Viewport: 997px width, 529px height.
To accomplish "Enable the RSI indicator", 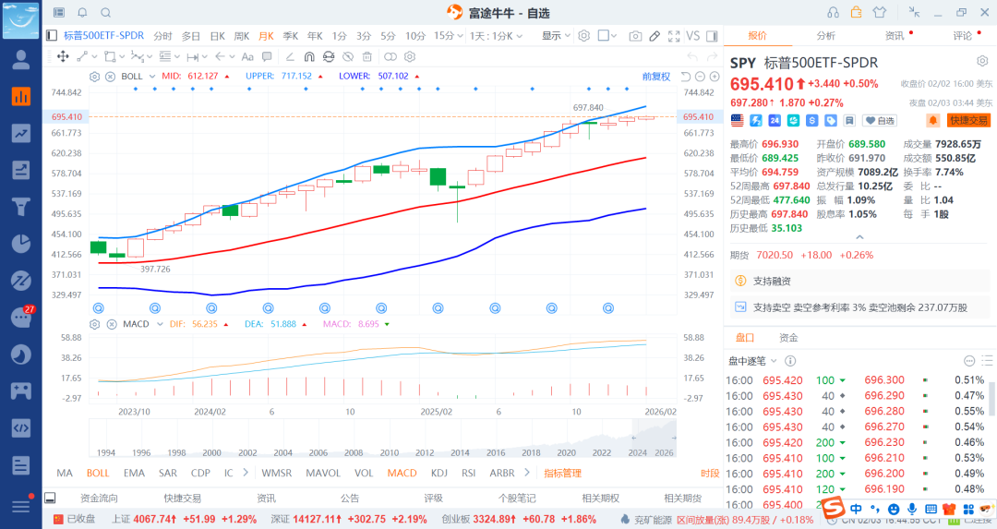I will [469, 473].
